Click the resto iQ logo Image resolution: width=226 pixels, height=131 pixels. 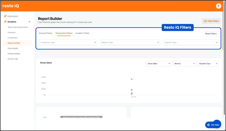click(11, 6)
